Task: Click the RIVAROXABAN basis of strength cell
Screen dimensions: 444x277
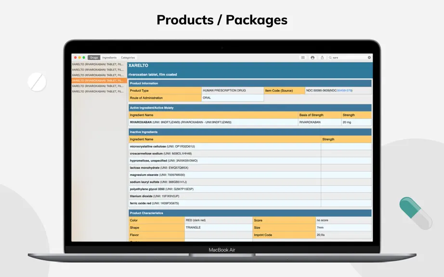Action: coord(320,122)
